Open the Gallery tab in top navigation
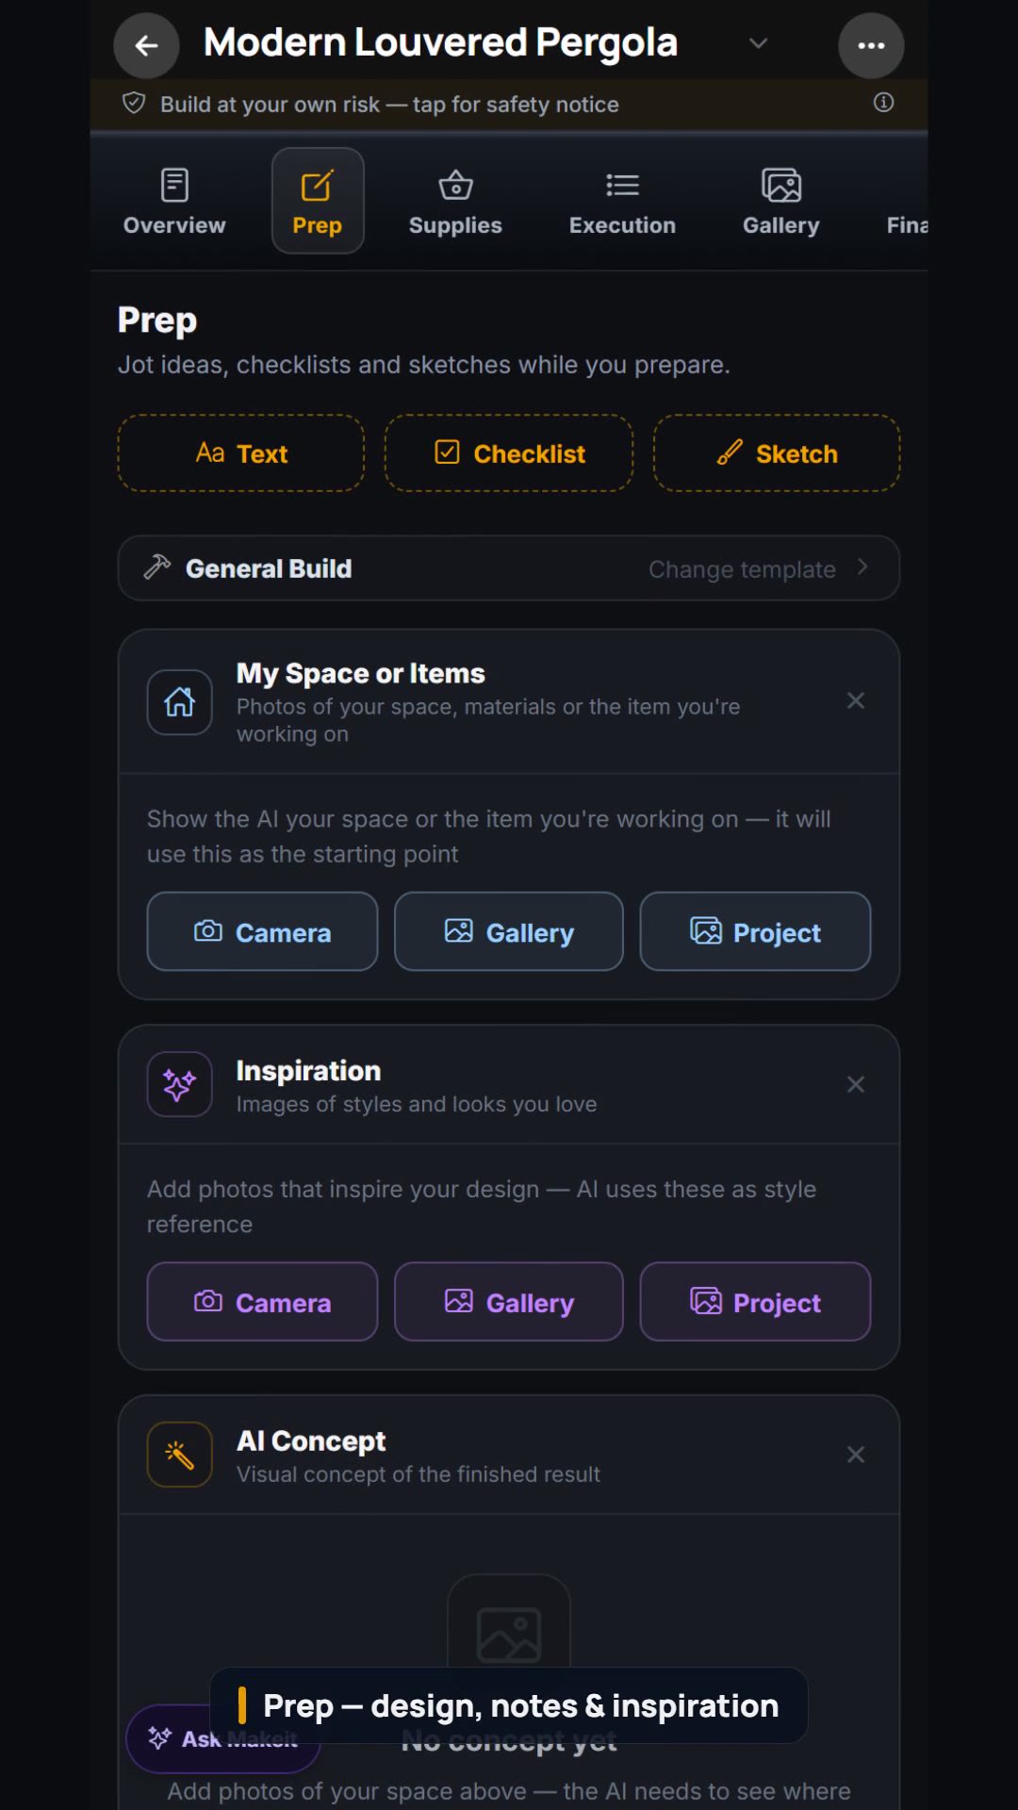 (780, 202)
